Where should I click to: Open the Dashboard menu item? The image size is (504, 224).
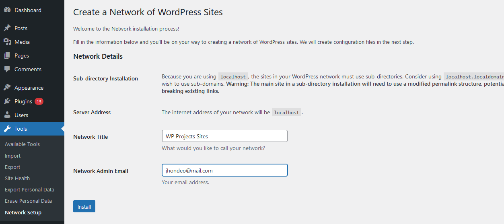(32, 10)
